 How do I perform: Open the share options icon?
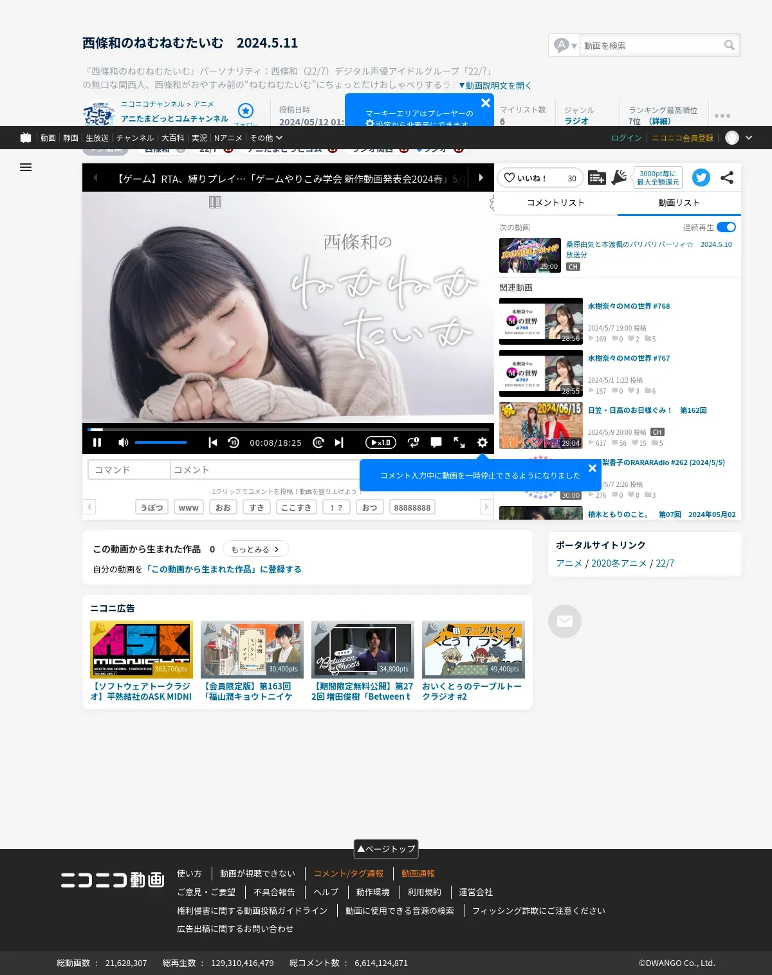pyautogui.click(x=727, y=178)
